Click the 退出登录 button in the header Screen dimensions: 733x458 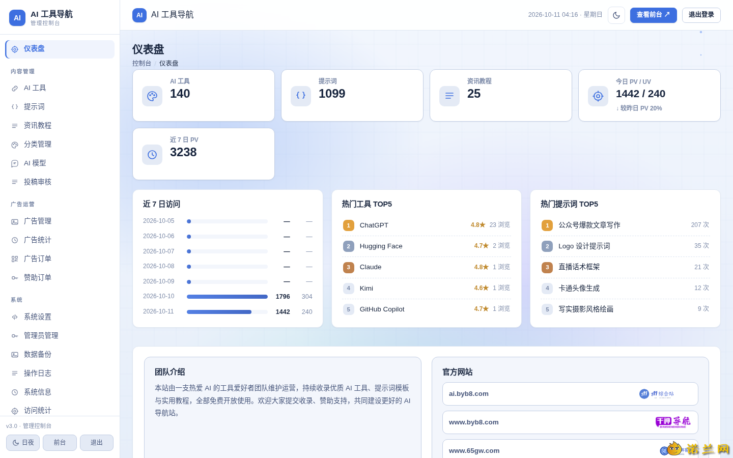pos(701,15)
